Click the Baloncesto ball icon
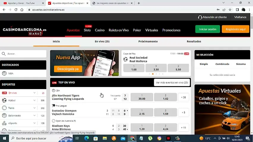 pos(4,115)
